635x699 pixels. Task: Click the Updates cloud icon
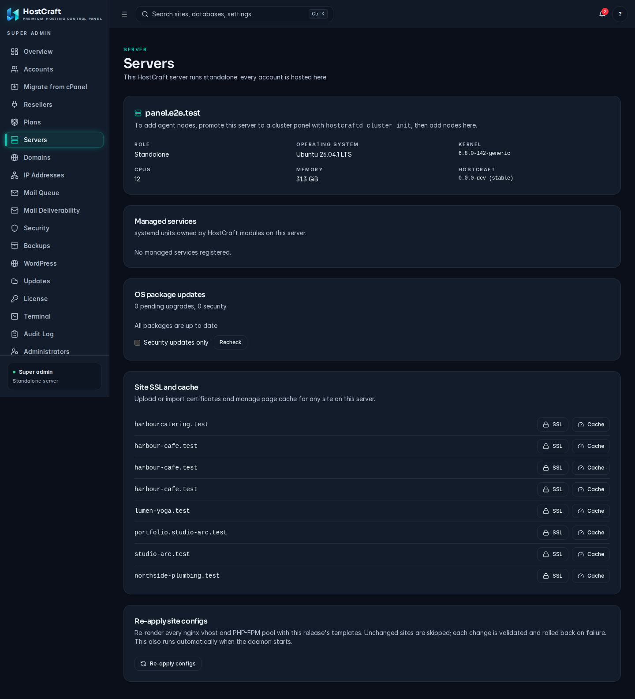15,281
